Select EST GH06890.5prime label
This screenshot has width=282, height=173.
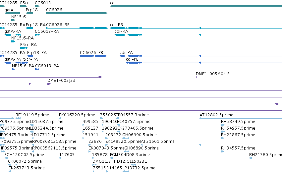(x=141, y=148)
